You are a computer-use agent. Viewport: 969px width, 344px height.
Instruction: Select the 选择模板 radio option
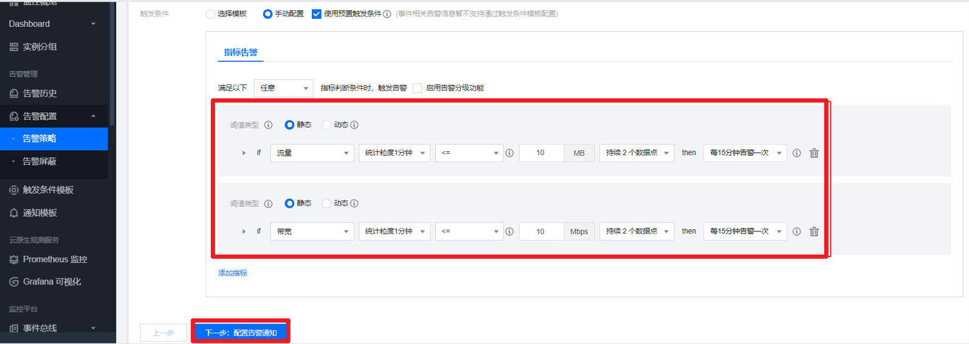(x=210, y=14)
